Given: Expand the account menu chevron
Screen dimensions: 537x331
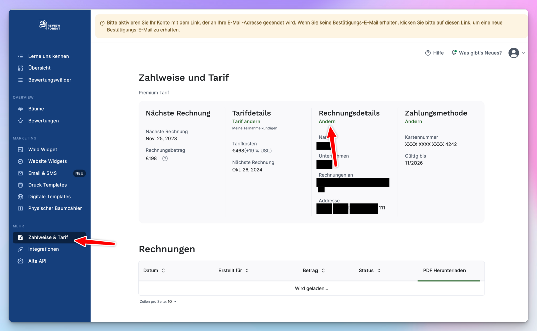Looking at the screenshot, I should pyautogui.click(x=523, y=53).
